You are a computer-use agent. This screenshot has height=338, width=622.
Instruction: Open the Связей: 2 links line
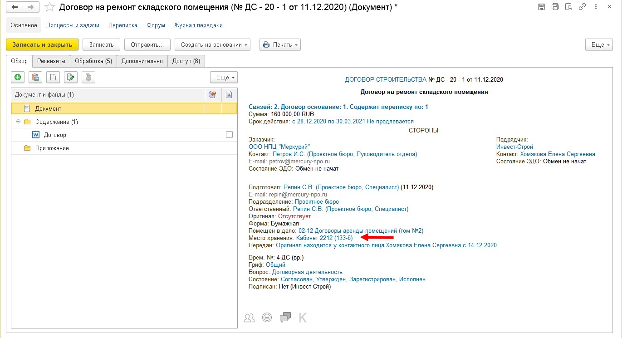click(x=338, y=107)
